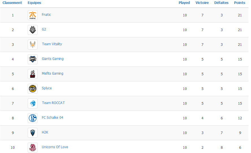Screen dimensions: 251x153
Task: Select Splyce's played value 10
Action: click(185, 89)
